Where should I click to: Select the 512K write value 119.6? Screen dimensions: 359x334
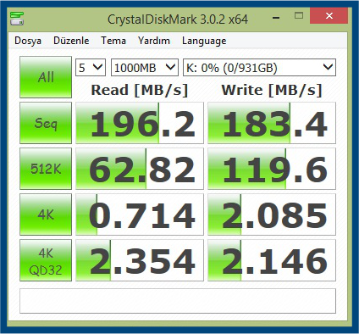point(272,169)
